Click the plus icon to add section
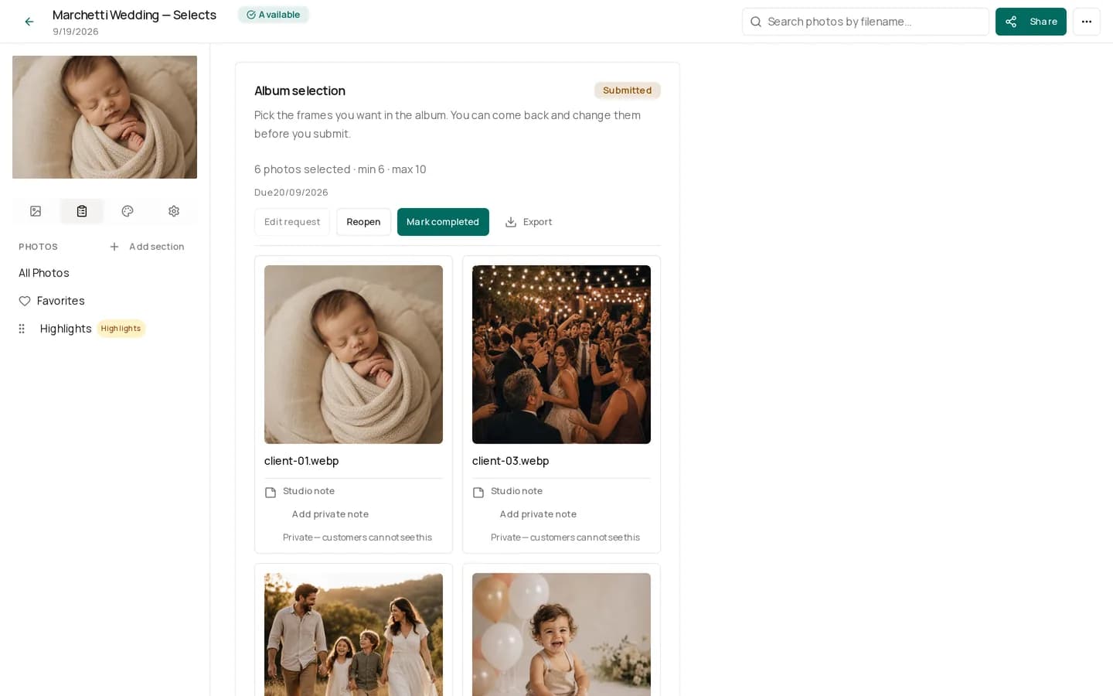Image resolution: width=1113 pixels, height=696 pixels. click(x=114, y=247)
